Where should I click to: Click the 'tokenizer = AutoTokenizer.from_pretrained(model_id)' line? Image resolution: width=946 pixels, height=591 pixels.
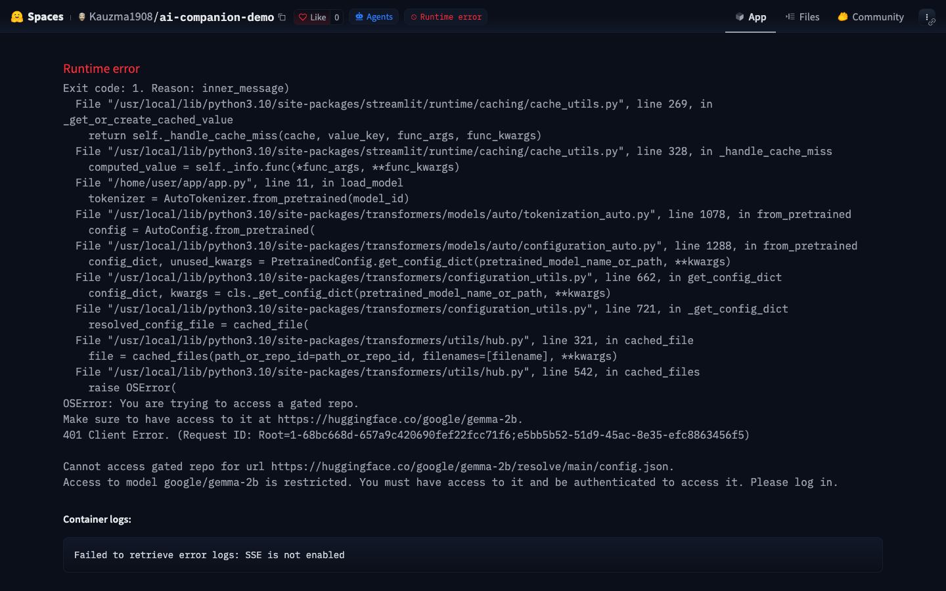pos(249,198)
